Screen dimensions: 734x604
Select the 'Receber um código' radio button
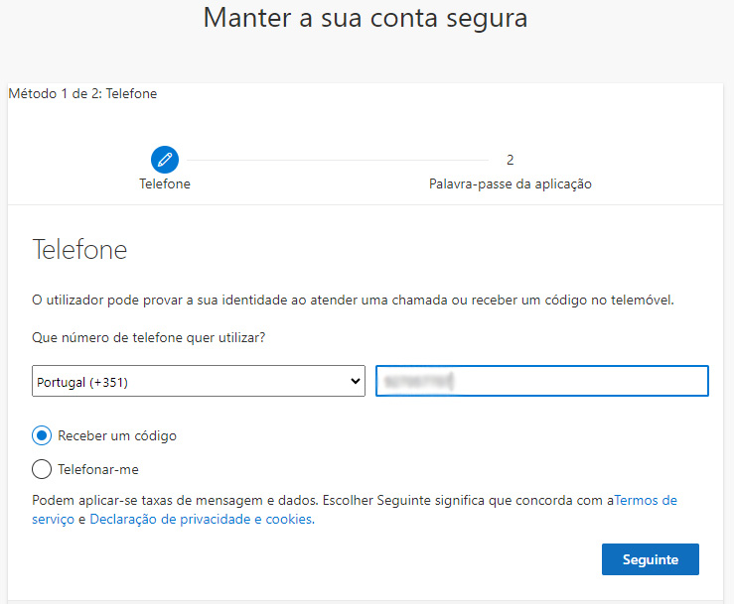point(43,435)
